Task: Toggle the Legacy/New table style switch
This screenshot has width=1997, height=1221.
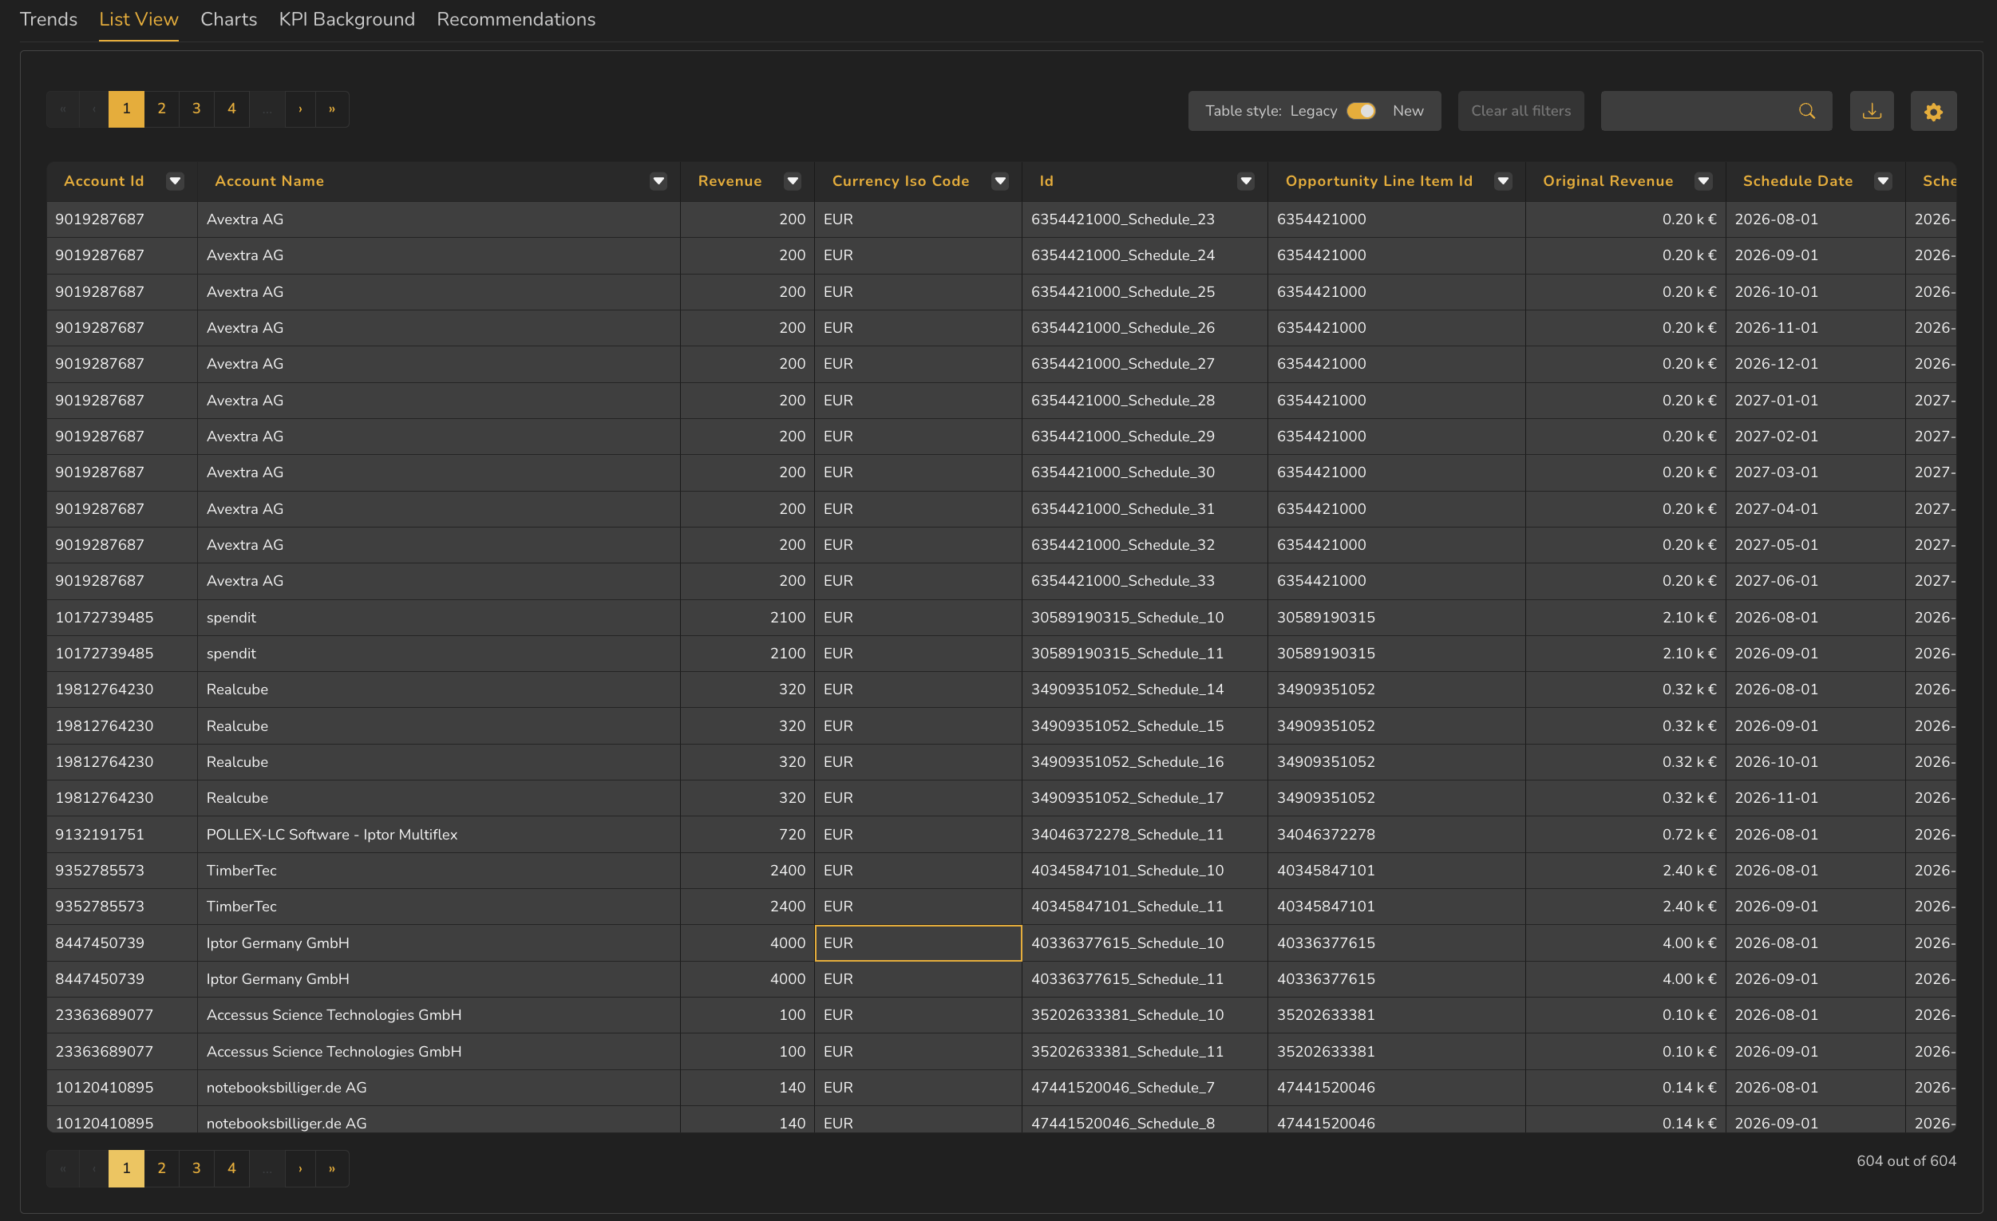Action: 1361,111
